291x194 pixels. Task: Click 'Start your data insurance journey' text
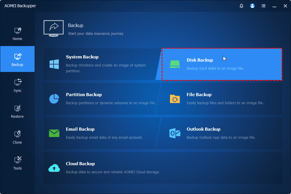tap(96, 34)
